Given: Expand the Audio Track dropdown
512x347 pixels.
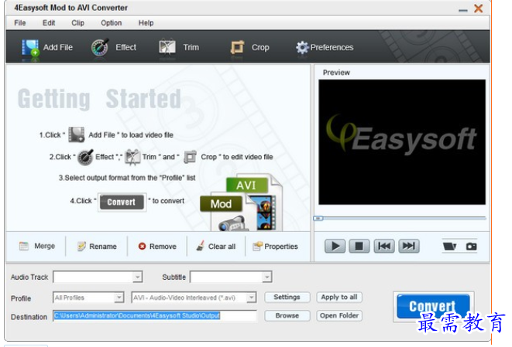Looking at the screenshot, I should pyautogui.click(x=138, y=277).
